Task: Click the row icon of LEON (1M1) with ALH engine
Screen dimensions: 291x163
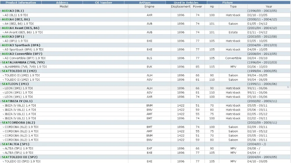Action: 3,88
